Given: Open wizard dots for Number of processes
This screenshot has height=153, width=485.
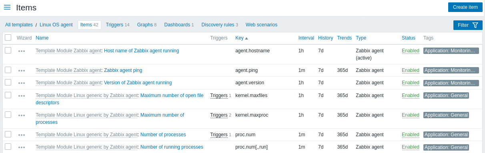Looking at the screenshot, I should tap(22, 135).
